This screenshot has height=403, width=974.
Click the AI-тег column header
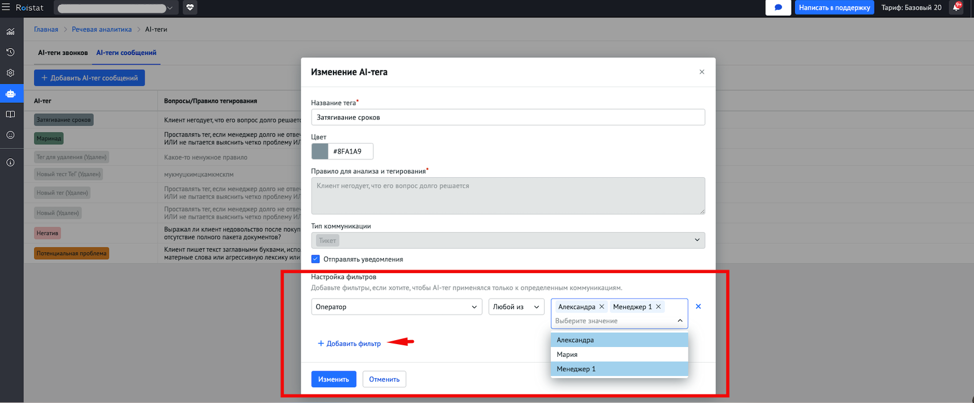click(x=43, y=101)
